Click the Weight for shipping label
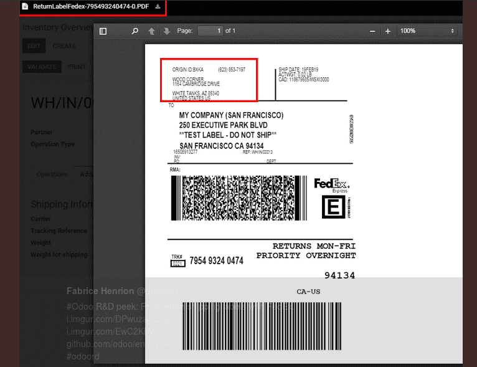The image size is (477, 367). [x=59, y=254]
